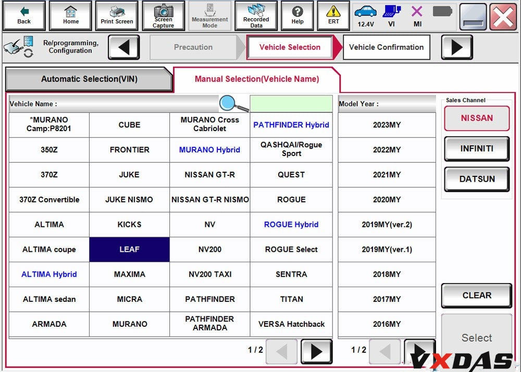Choose NISSAN GT-R NISMO
The image size is (521, 372).
(209, 199)
